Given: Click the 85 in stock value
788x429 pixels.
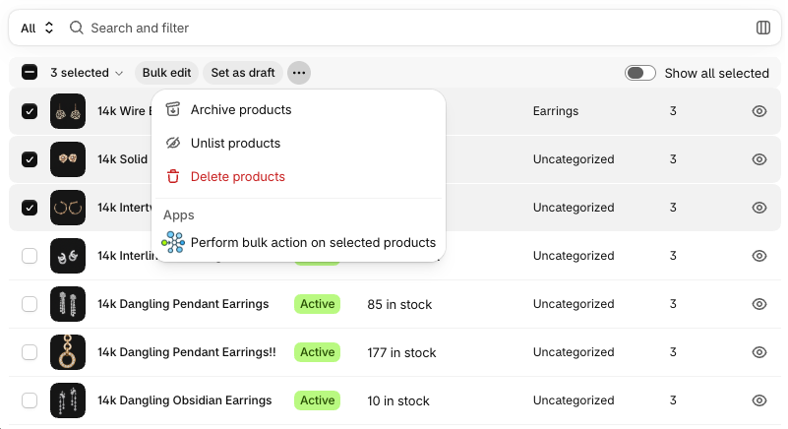Looking at the screenshot, I should tap(399, 304).
